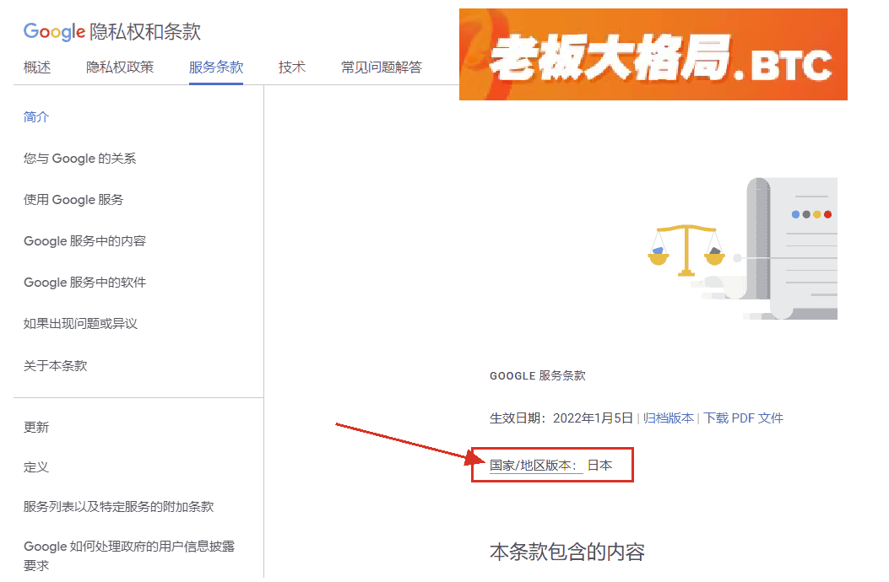Open 服务列表以及特定服务的附加条款 link
This screenshot has width=889, height=582.
click(x=118, y=507)
